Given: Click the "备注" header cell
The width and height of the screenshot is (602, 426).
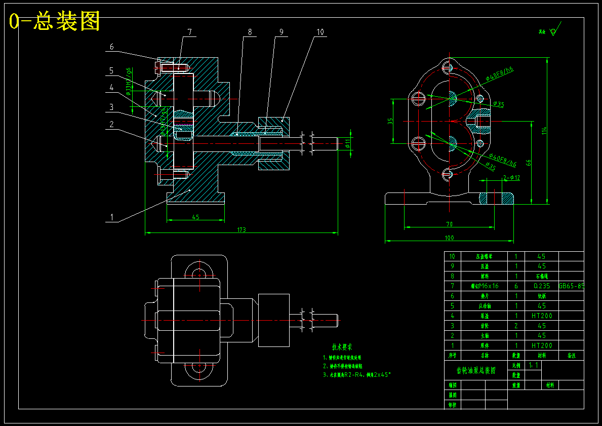Looking at the screenshot, I should coord(571,355).
